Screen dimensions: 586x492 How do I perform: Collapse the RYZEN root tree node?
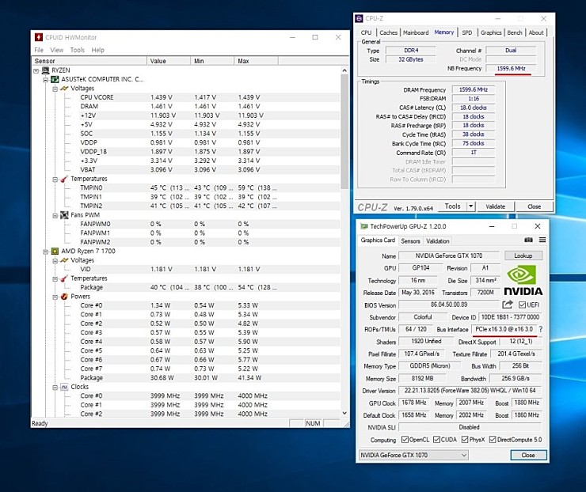pyautogui.click(x=36, y=70)
